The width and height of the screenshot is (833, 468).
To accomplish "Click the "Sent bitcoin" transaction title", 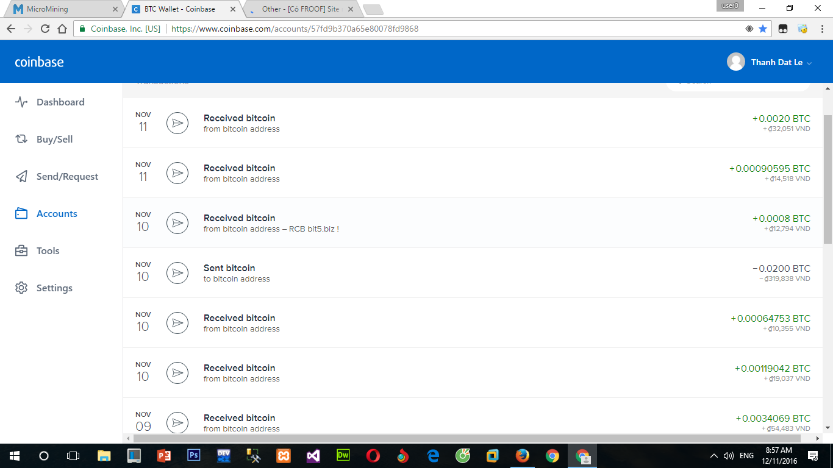I will point(229,268).
